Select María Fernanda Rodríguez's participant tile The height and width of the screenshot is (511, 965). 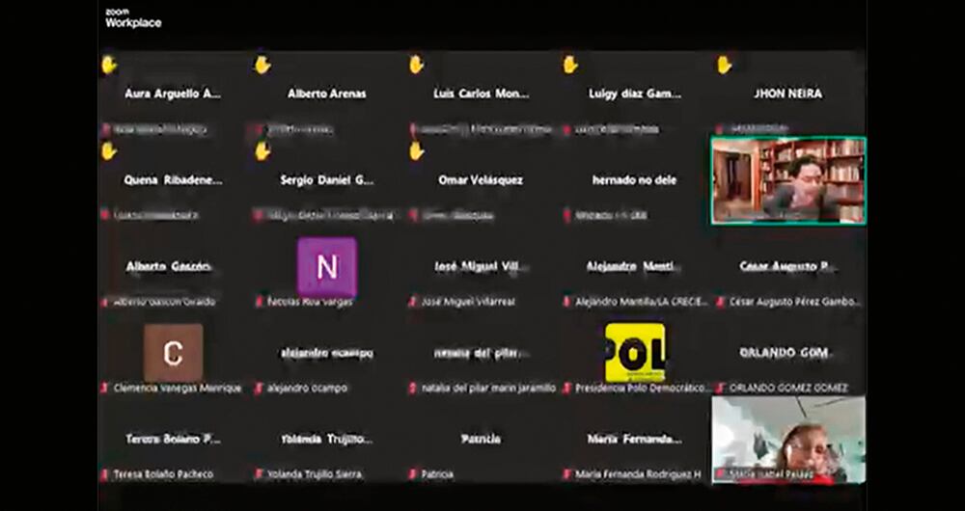(x=634, y=446)
